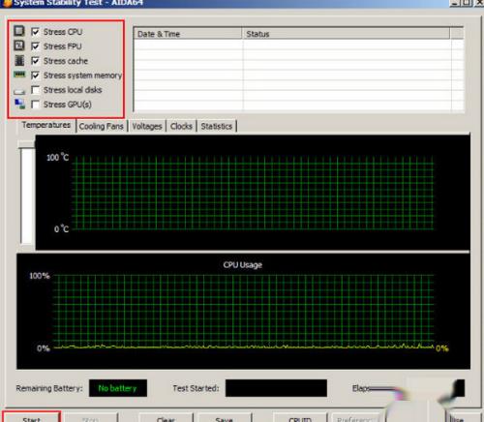This screenshot has height=422, width=484.
Task: Switch to the Clocks tab
Action: pos(181,126)
